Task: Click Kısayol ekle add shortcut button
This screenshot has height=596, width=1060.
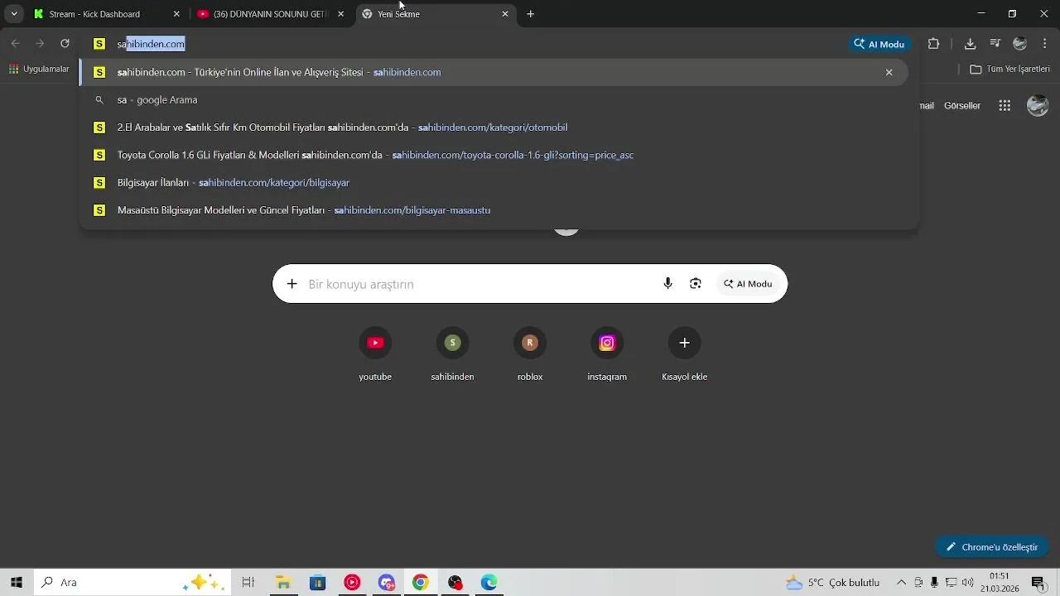Action: point(685,354)
